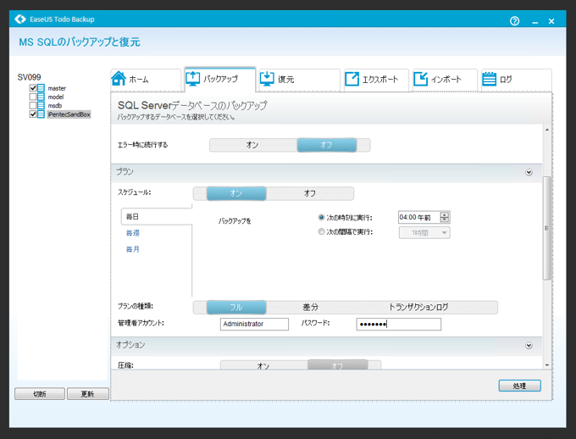Click the 処理 (proceed) button

[519, 386]
